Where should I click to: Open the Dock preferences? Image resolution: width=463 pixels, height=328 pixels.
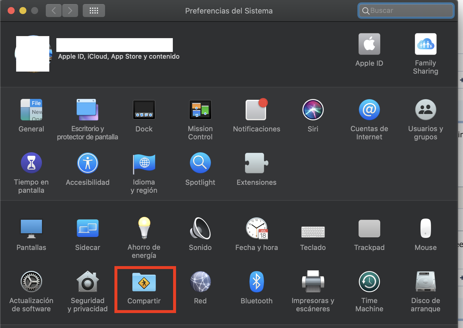coord(144,110)
